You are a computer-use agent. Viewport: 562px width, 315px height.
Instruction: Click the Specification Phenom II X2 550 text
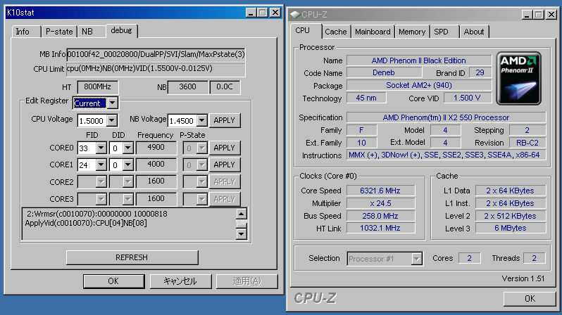tap(447, 117)
